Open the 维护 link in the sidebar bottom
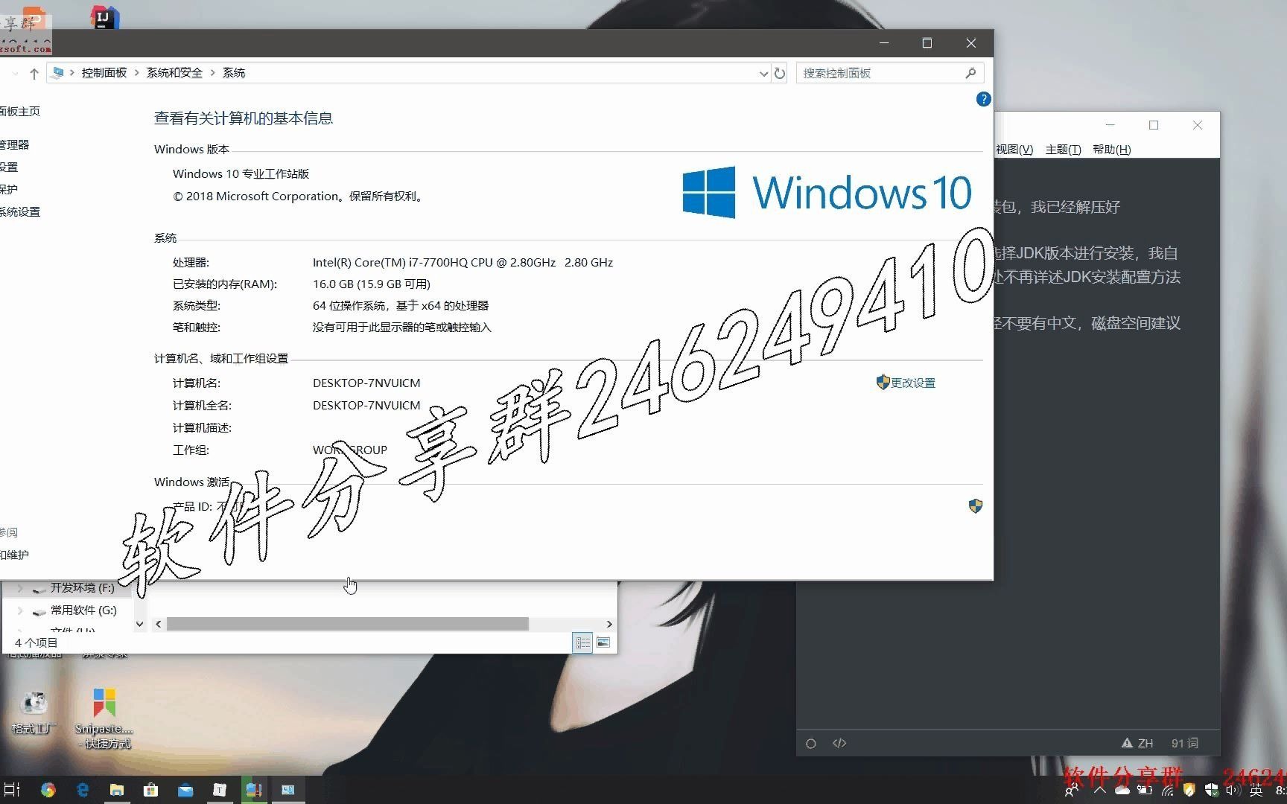This screenshot has height=804, width=1287. 14,555
